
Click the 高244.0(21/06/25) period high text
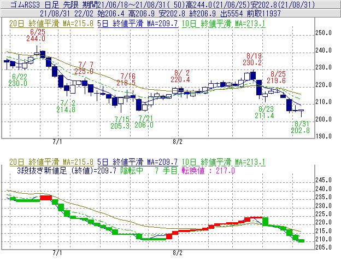[217, 5]
